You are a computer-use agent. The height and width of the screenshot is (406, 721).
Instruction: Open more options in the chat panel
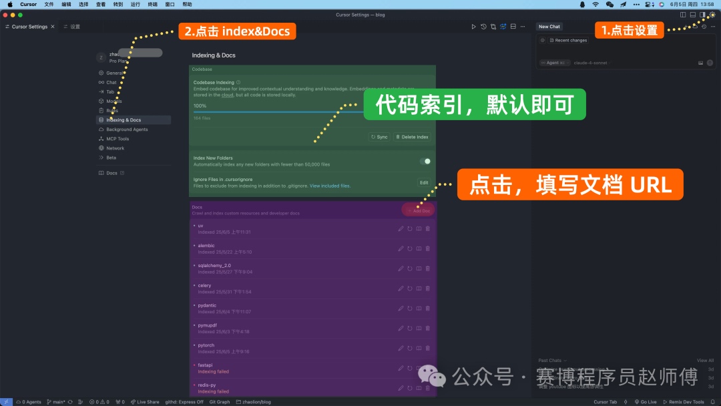click(x=713, y=27)
